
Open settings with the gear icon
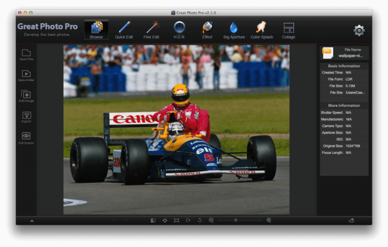click(359, 30)
